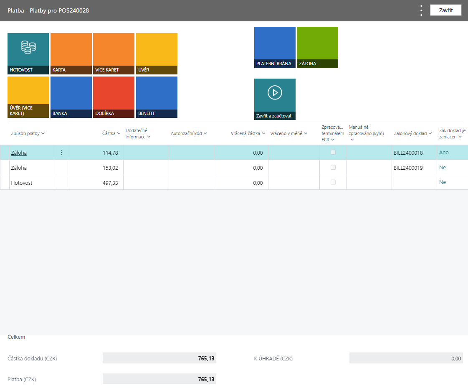Select the Hotovost payment method cell
This screenshot has width=468, height=388.
click(x=32, y=183)
